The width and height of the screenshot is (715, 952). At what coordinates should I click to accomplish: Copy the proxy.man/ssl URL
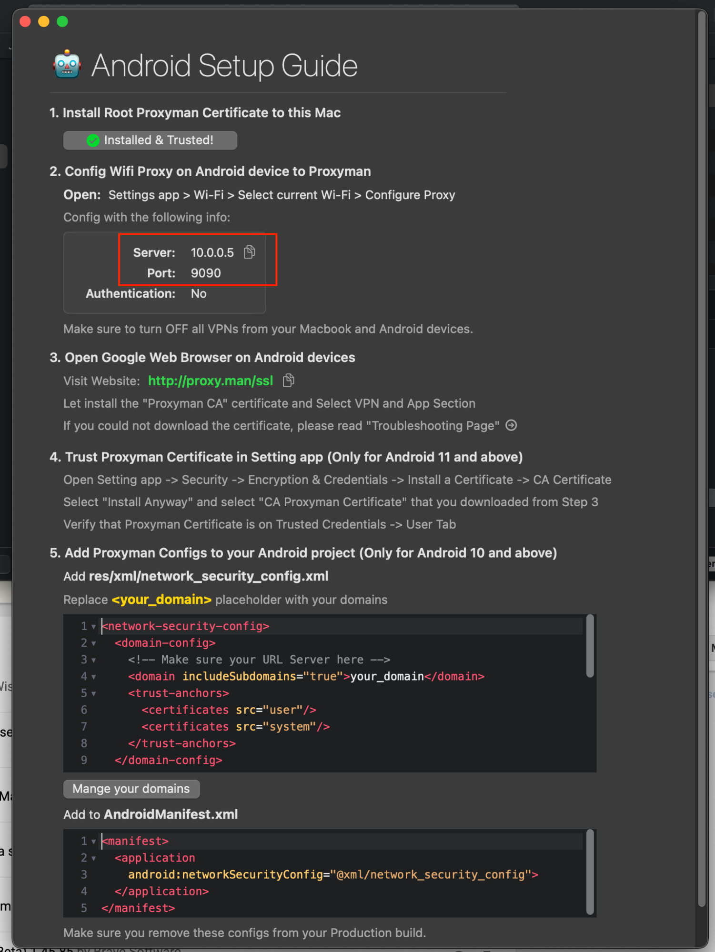[x=289, y=381]
